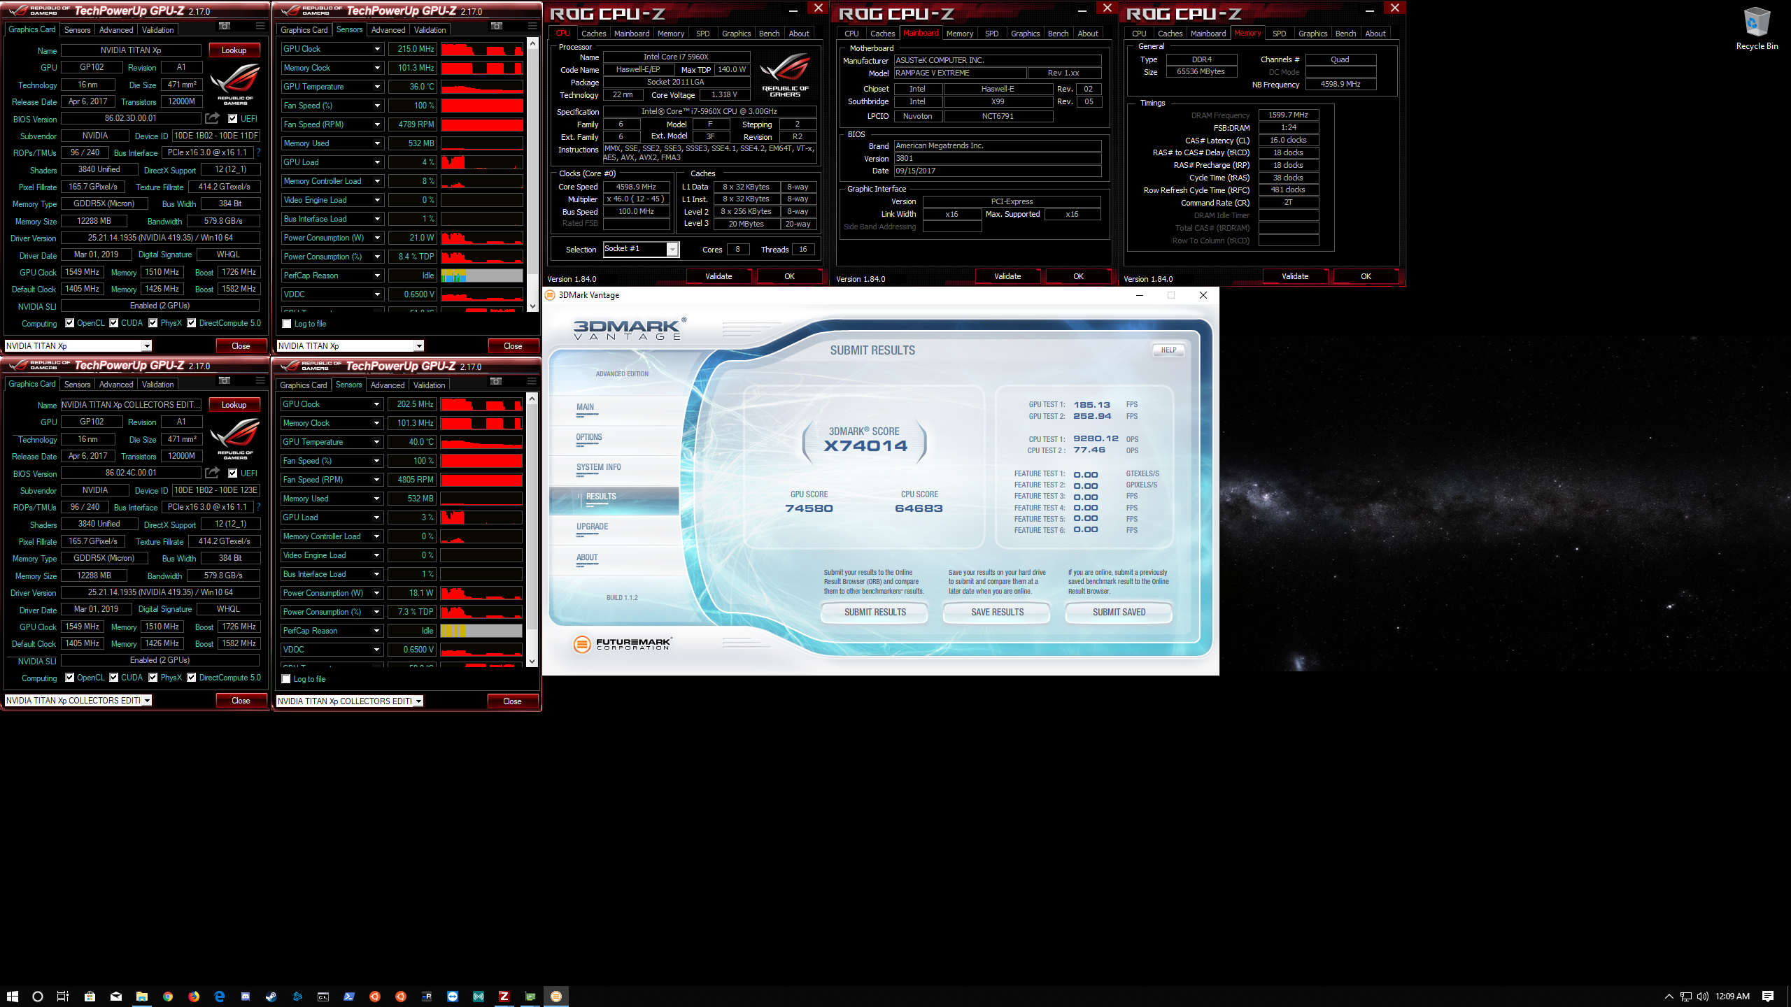Image resolution: width=1791 pixels, height=1007 pixels.
Task: Open OPTIONS in 3DMark Vantage sidebar
Action: click(x=589, y=437)
